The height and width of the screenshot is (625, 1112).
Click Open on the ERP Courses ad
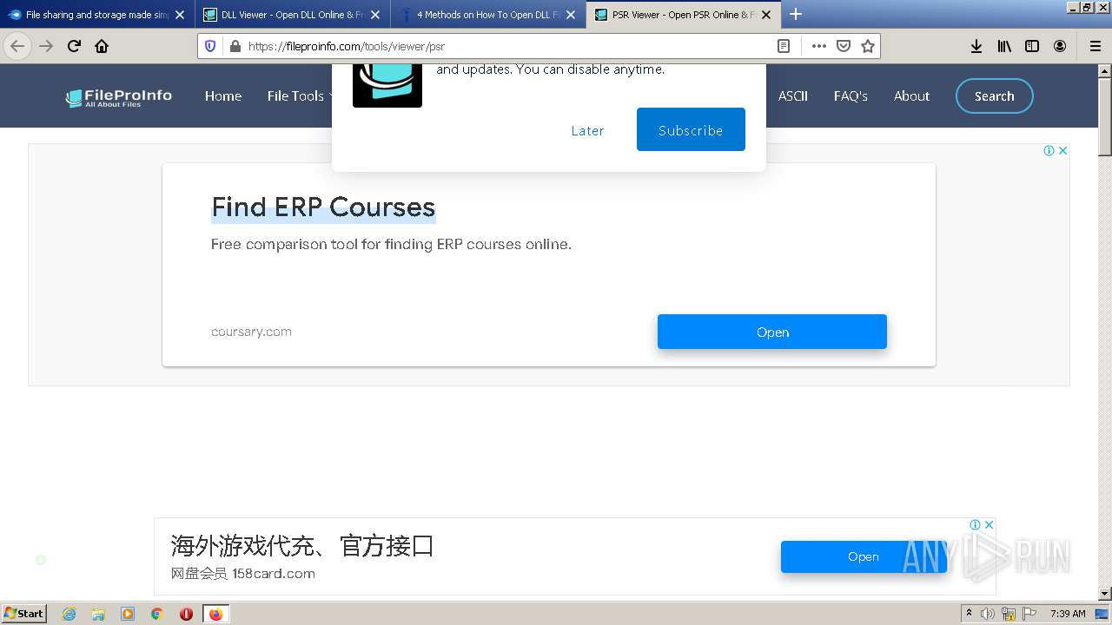[x=772, y=332]
